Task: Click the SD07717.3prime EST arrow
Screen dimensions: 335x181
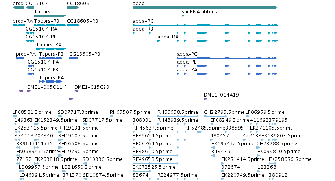Action: point(60,116)
